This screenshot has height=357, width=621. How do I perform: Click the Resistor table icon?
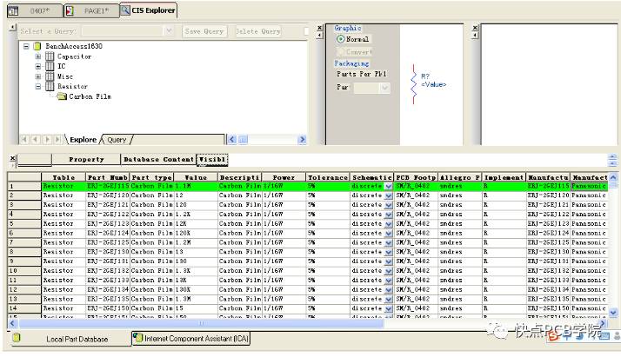coord(50,86)
